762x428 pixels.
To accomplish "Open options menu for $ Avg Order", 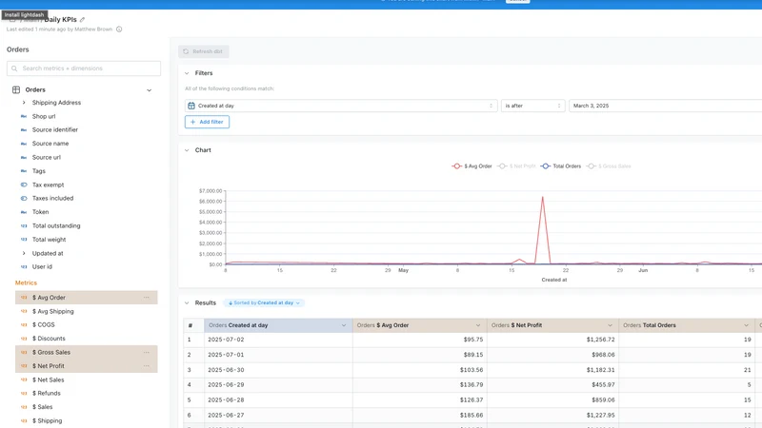I will 147,298.
